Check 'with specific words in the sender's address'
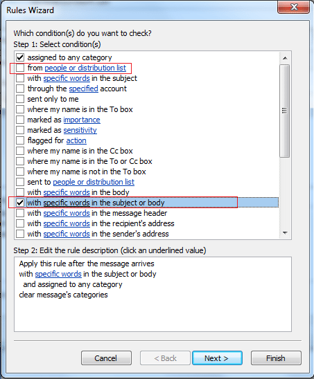This screenshot has height=379, width=314. 20,234
